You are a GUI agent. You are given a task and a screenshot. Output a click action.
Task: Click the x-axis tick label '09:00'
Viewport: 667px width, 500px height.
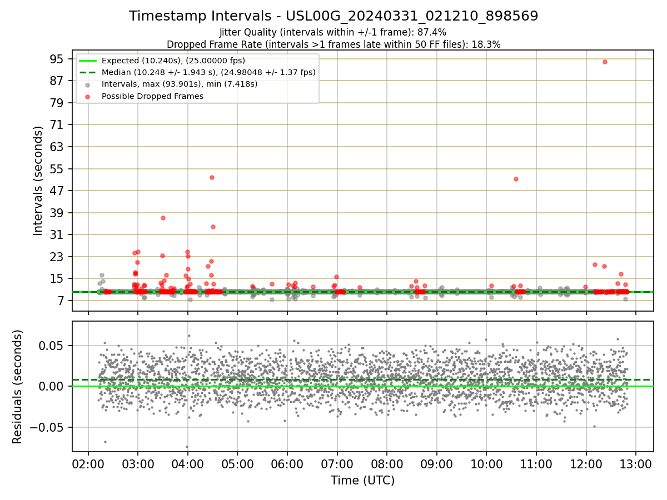click(437, 465)
